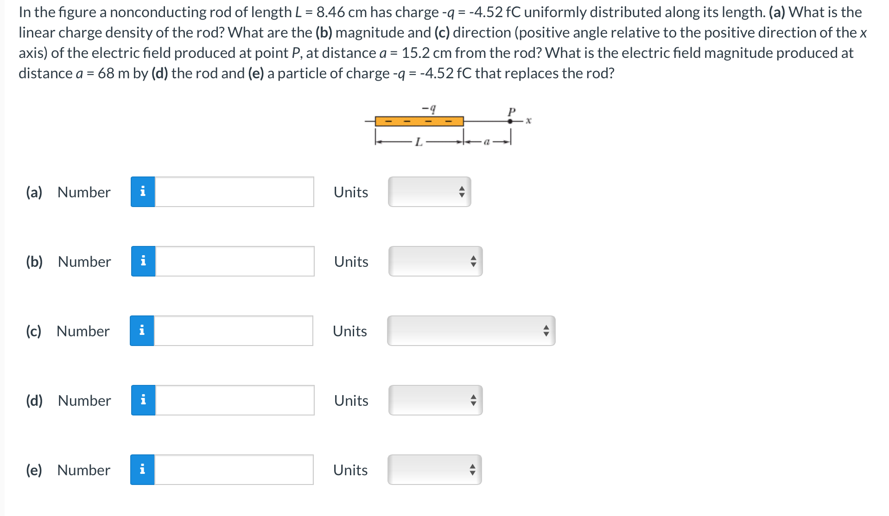Image resolution: width=889 pixels, height=516 pixels.
Task: Click the info icon beside part (b) Number
Action: pos(143,261)
